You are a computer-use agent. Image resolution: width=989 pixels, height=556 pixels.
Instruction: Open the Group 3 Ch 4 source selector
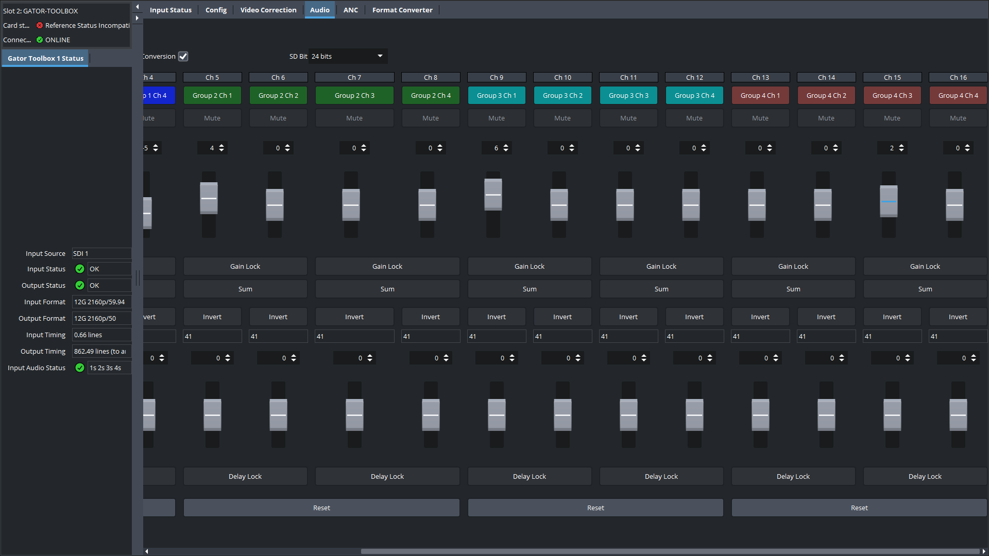(694, 95)
